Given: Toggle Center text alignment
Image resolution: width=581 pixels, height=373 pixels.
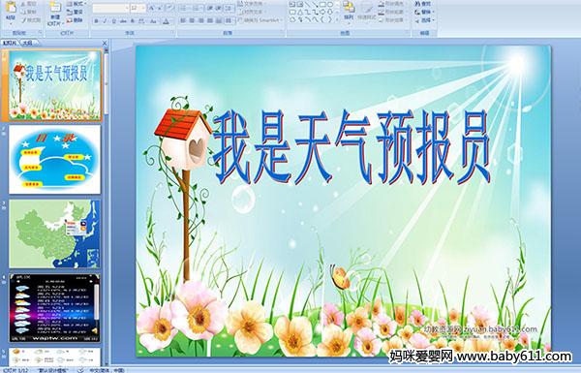Looking at the screenshot, I should point(192,20).
